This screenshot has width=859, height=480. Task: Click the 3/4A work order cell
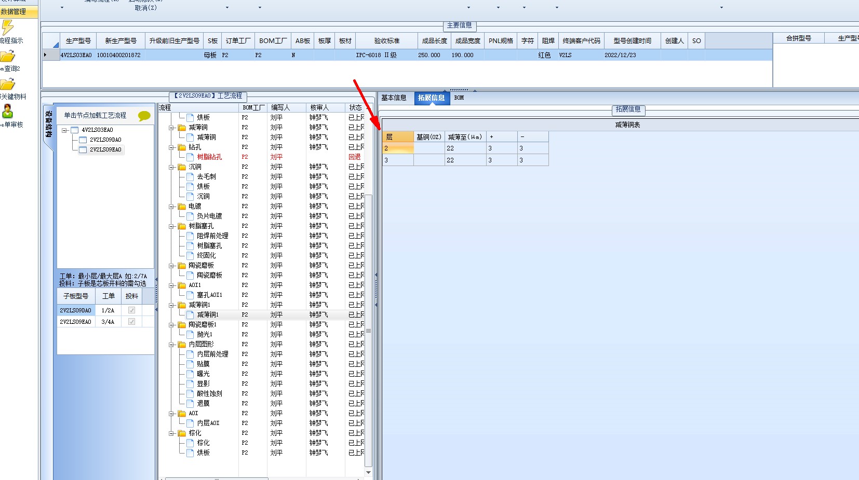[x=108, y=322]
